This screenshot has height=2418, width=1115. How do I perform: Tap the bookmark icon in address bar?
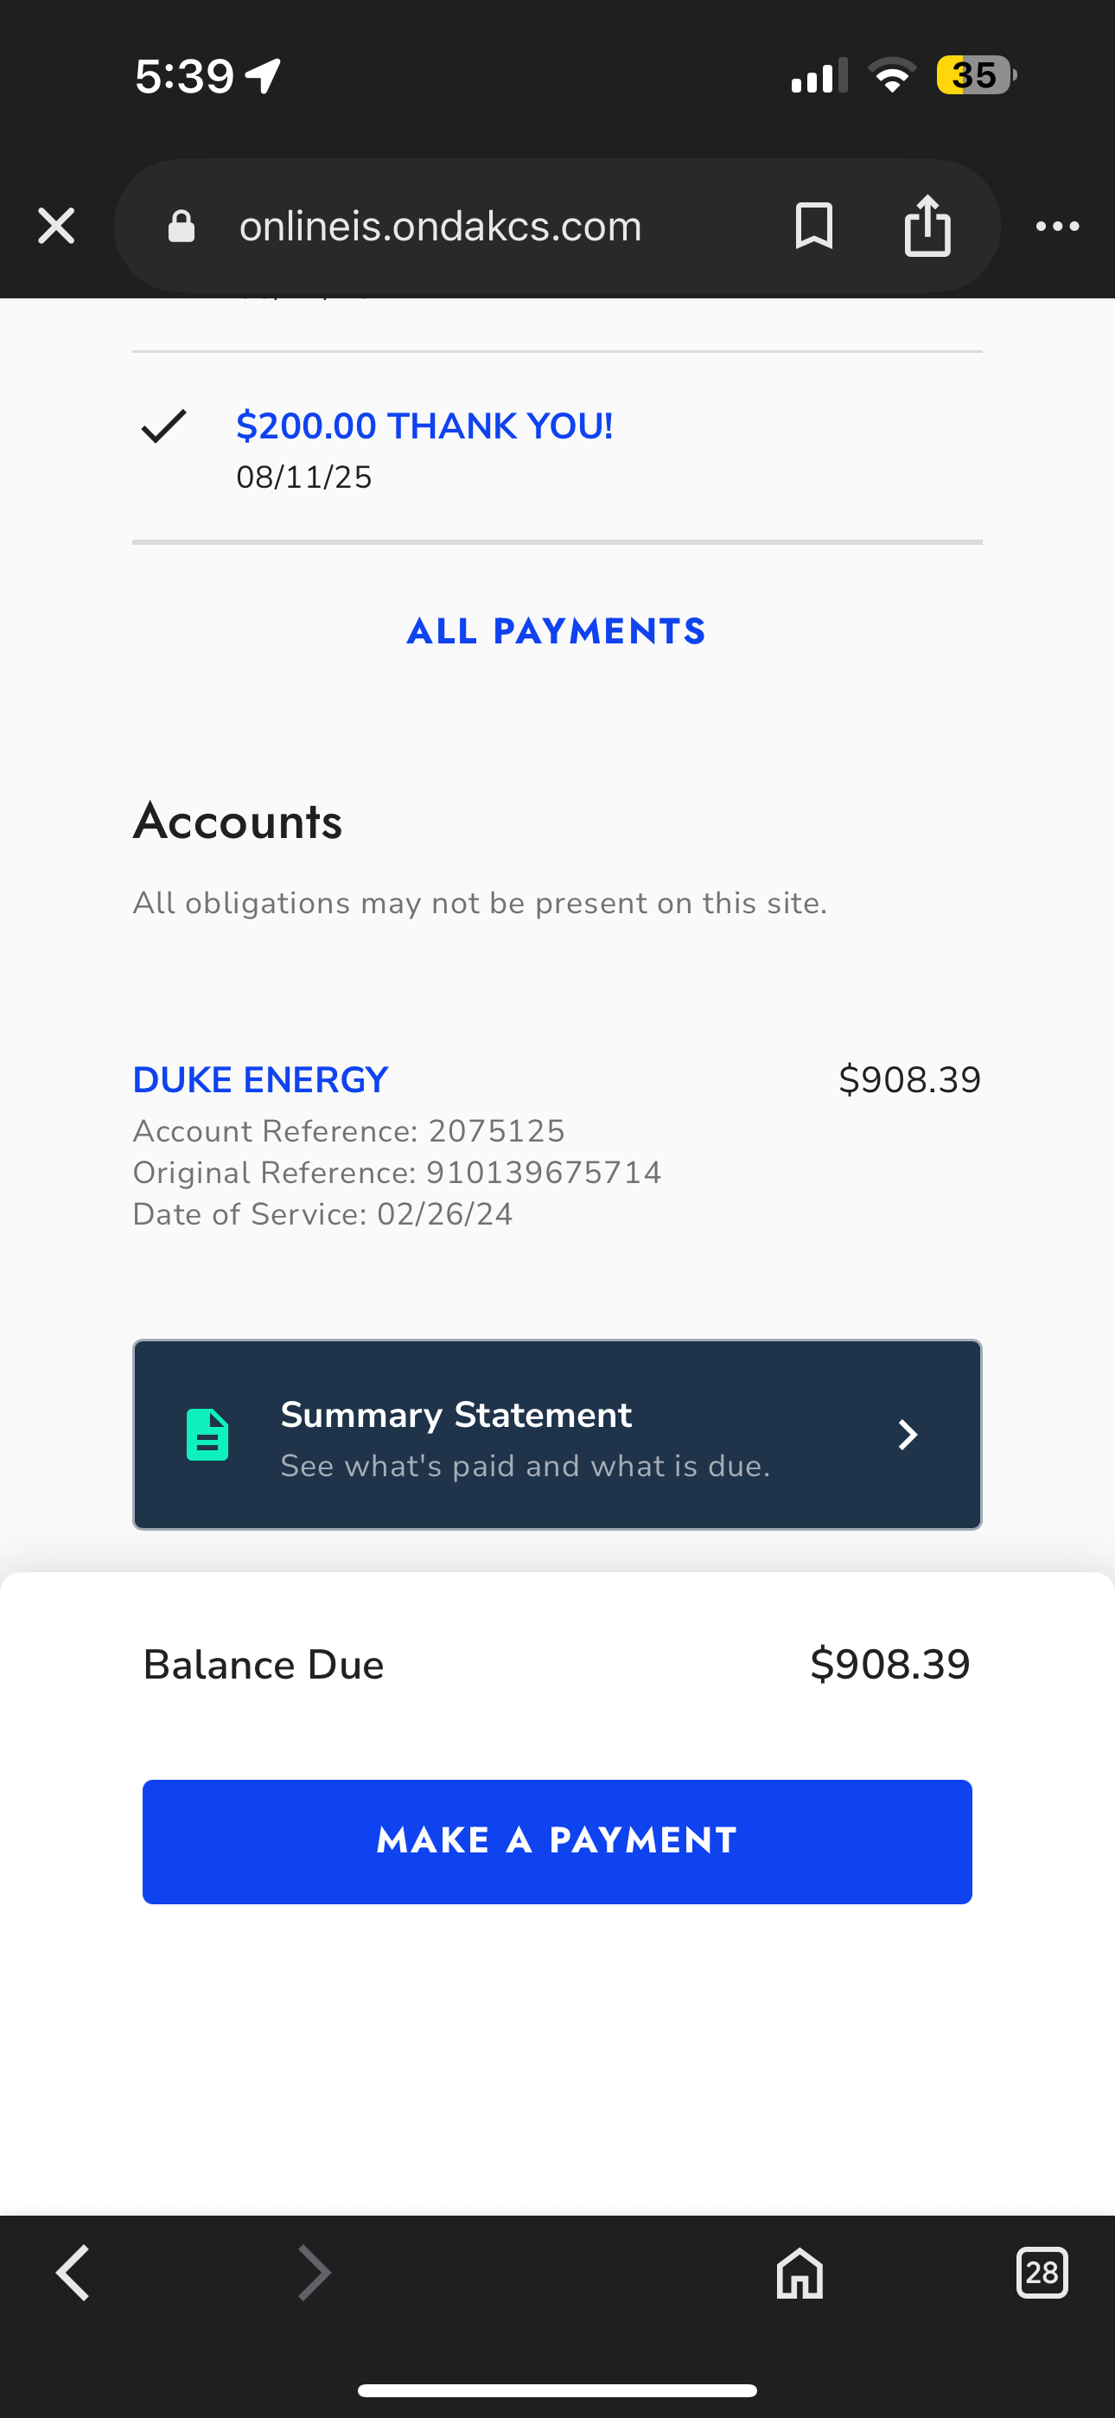click(x=813, y=227)
